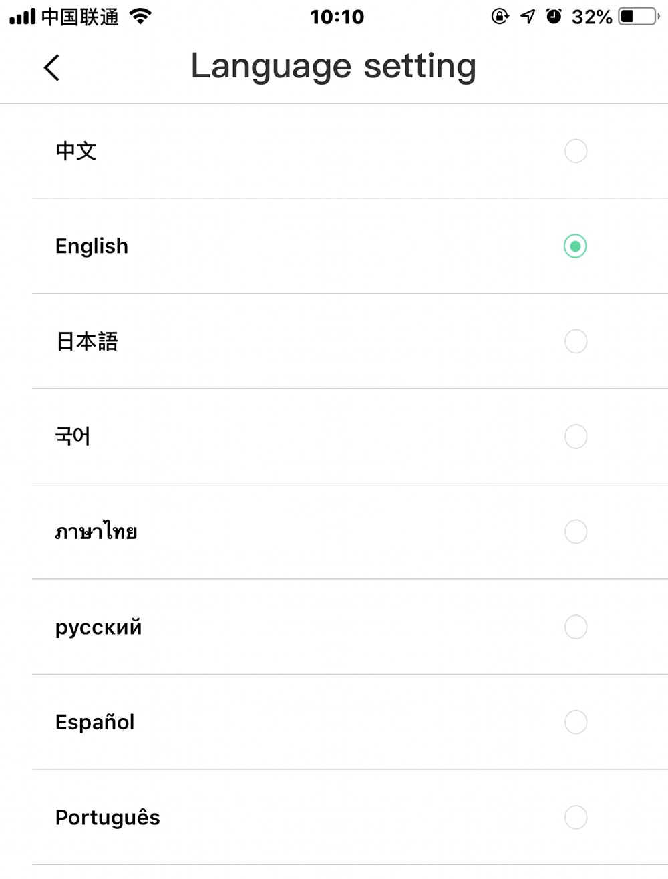Image resolution: width=668 pixels, height=879 pixels.
Task: Select the 日本語 radio button
Action: pos(576,341)
